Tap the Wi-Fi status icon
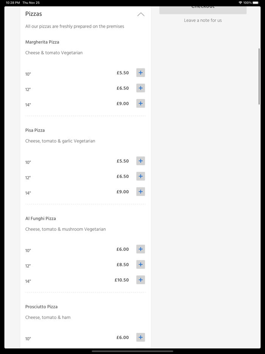Viewport: 265px width, 354px height. pos(240,3)
